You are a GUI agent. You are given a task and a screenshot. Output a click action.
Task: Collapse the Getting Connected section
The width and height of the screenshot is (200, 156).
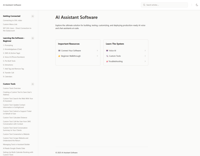pos(33,16)
